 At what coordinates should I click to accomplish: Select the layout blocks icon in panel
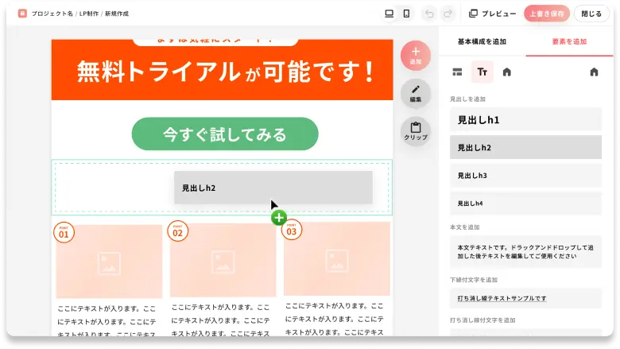[457, 72]
